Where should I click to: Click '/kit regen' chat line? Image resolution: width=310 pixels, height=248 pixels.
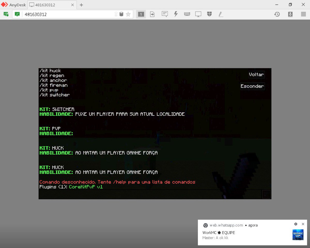52,75
